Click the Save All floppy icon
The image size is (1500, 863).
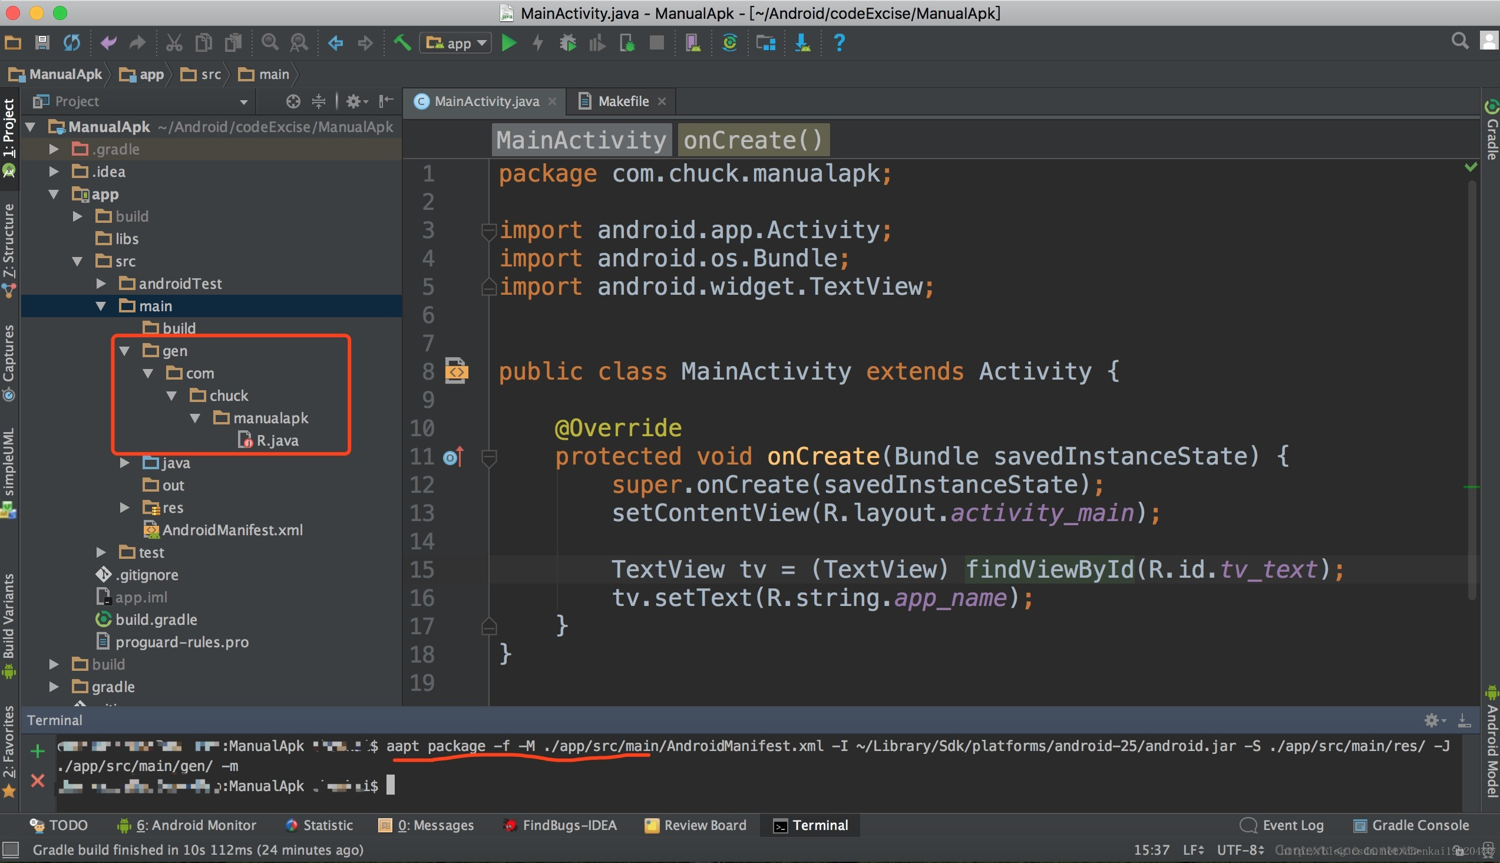pyautogui.click(x=42, y=42)
